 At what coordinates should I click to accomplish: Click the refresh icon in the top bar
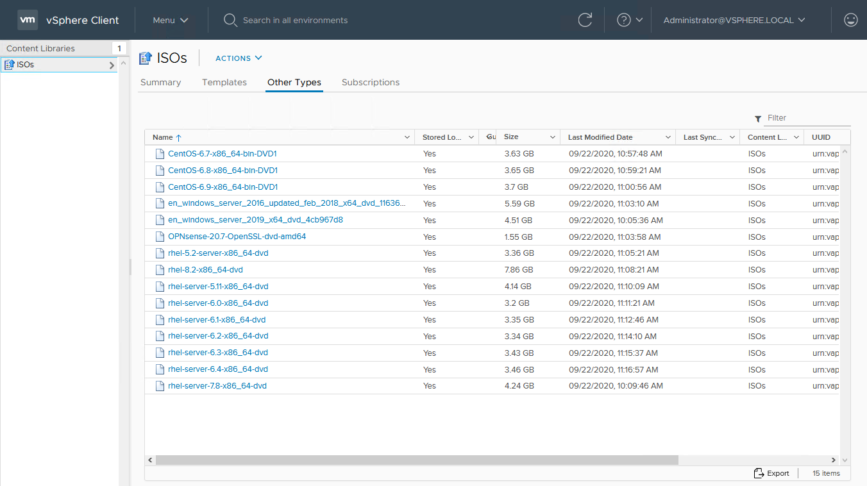(585, 20)
